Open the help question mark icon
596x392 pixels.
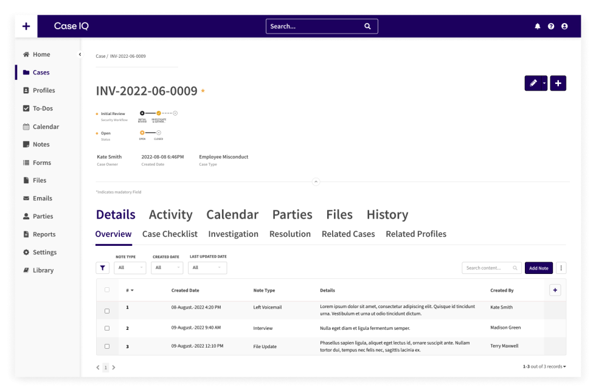click(551, 26)
